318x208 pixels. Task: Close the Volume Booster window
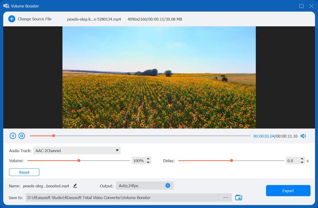pos(311,6)
